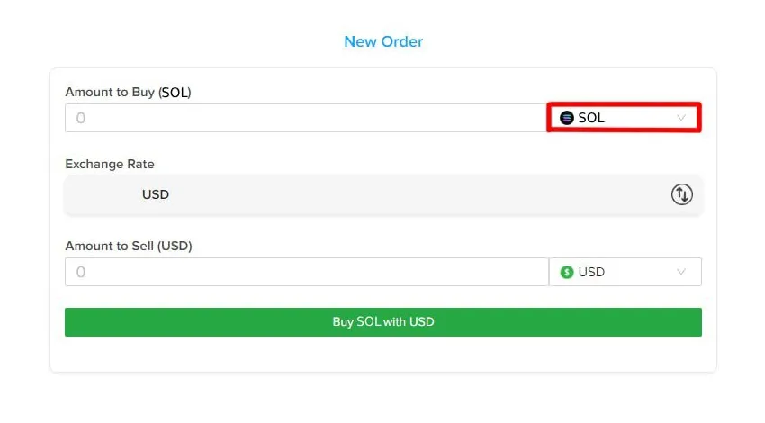
Task: Click the Solana coin logo icon
Action: 566,118
